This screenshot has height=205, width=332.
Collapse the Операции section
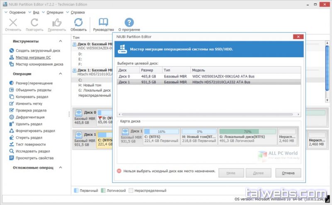(x=60, y=74)
